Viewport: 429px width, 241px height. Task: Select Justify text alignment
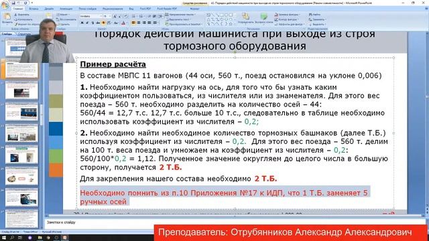(x=149, y=23)
